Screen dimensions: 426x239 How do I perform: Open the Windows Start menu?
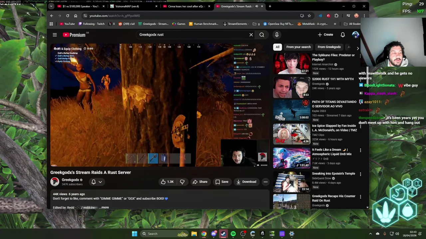point(134,234)
